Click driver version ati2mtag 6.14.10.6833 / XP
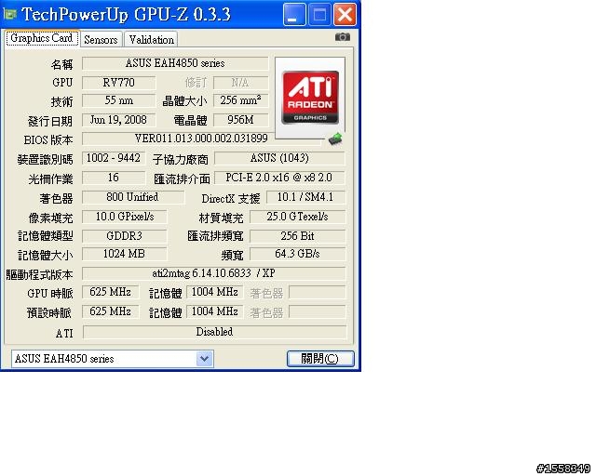 tap(213, 273)
